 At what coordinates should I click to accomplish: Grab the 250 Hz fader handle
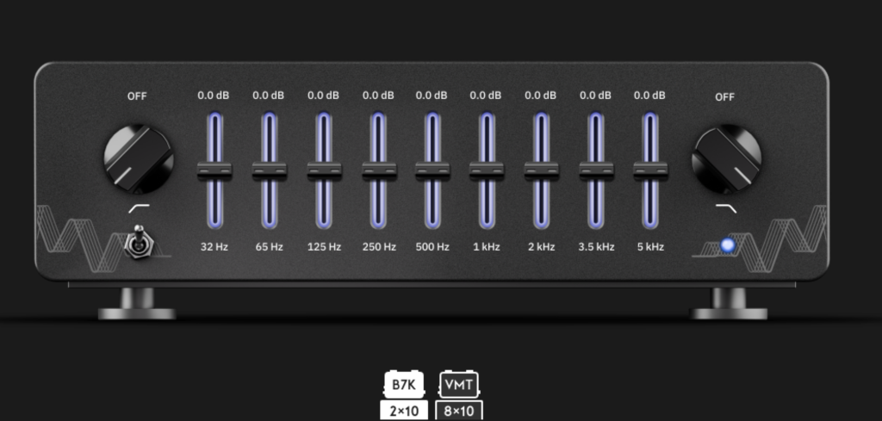tap(378, 170)
